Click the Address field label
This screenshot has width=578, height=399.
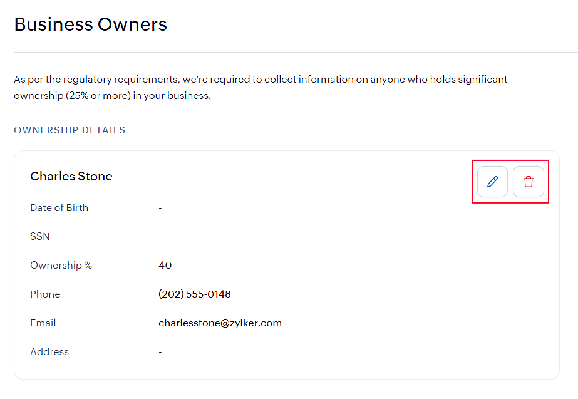(x=49, y=352)
